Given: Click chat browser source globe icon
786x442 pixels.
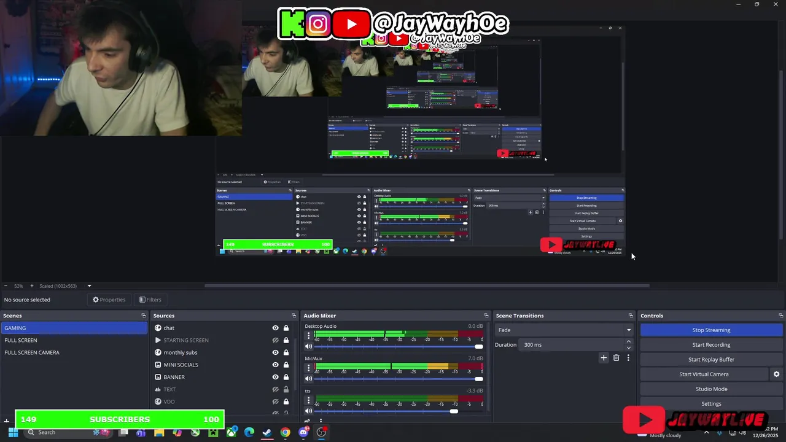Looking at the screenshot, I should (x=158, y=328).
